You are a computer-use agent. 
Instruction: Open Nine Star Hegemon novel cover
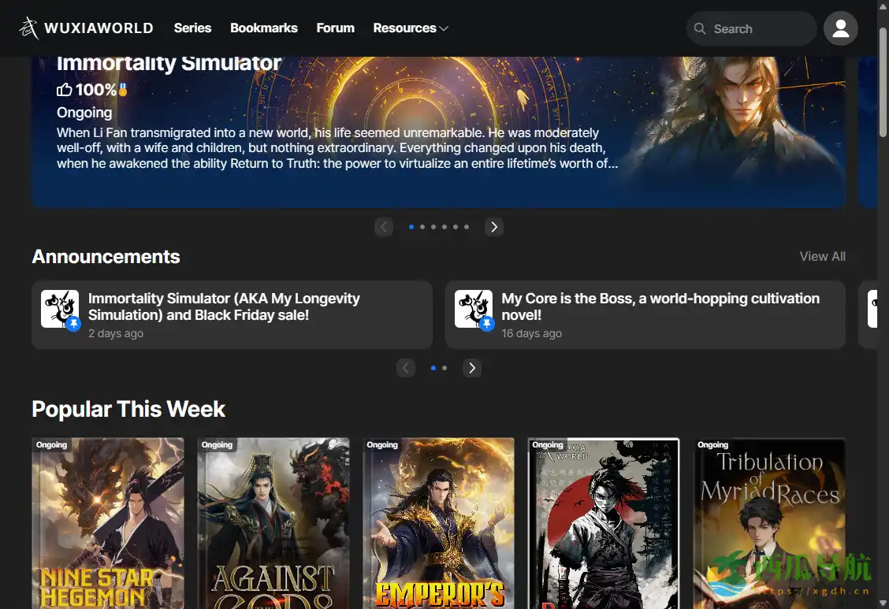click(x=108, y=523)
